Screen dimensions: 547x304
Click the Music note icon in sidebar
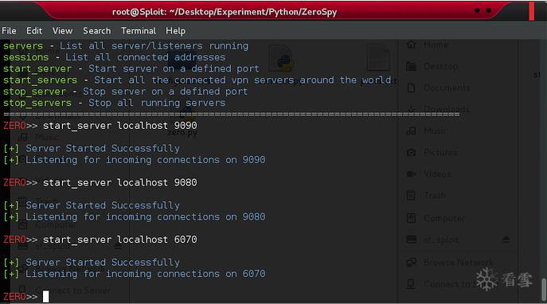click(x=412, y=131)
